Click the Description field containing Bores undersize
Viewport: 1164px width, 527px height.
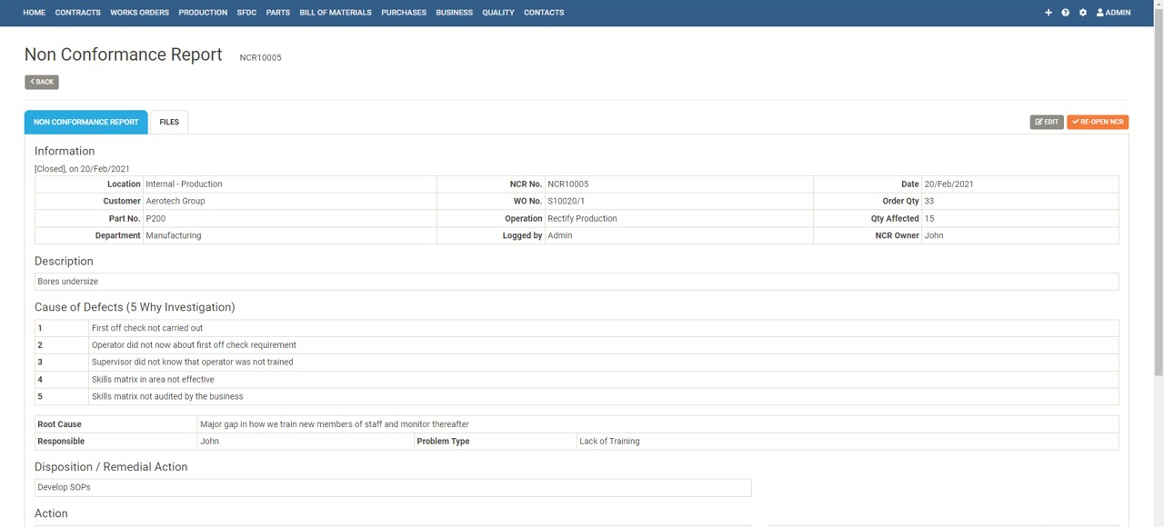[577, 281]
